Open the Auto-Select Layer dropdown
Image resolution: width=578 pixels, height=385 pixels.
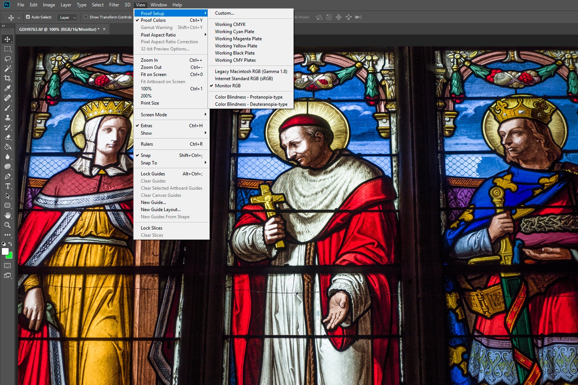pos(67,17)
